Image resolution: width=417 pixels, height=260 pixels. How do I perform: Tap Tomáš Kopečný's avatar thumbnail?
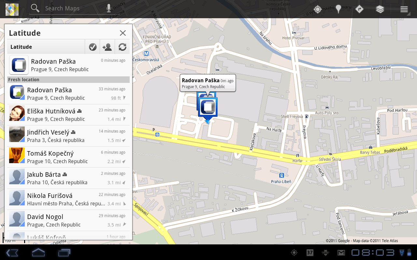[17, 155]
